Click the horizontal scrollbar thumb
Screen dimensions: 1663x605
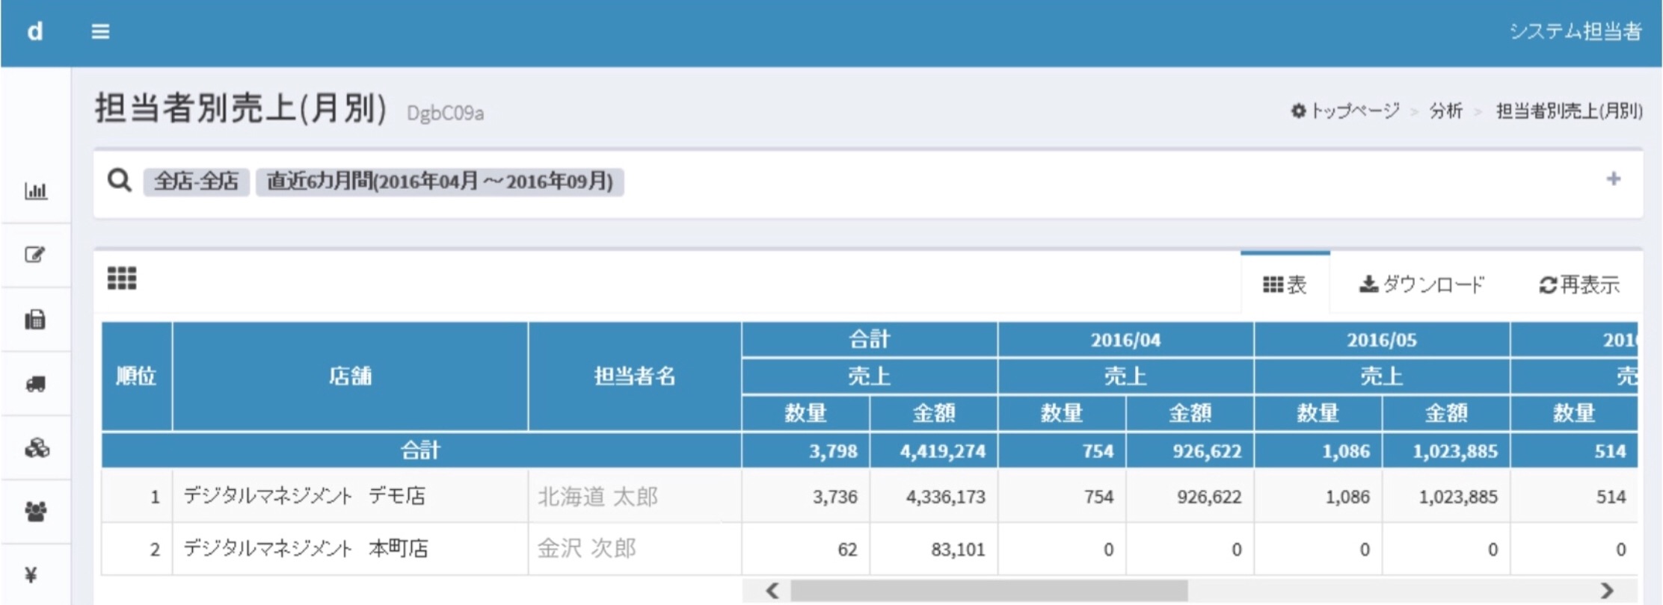click(989, 591)
